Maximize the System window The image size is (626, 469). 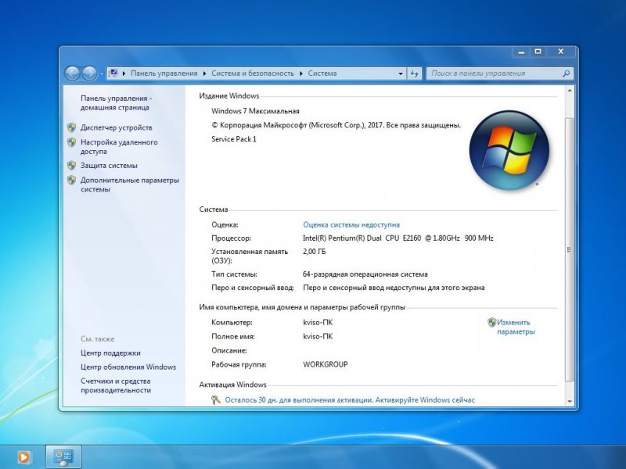tap(538, 52)
